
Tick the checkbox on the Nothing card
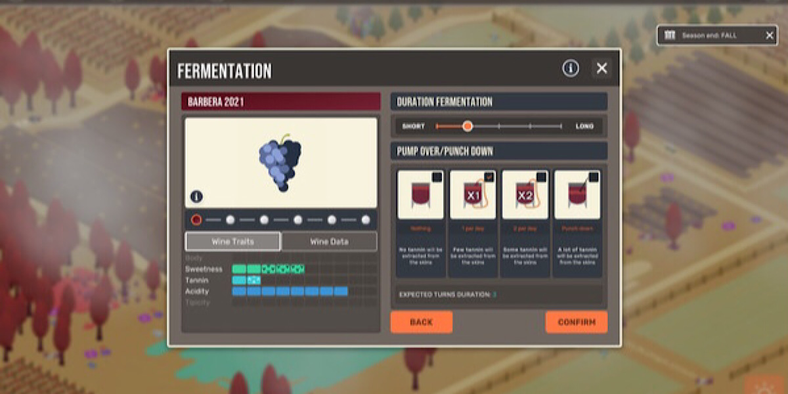[437, 177]
